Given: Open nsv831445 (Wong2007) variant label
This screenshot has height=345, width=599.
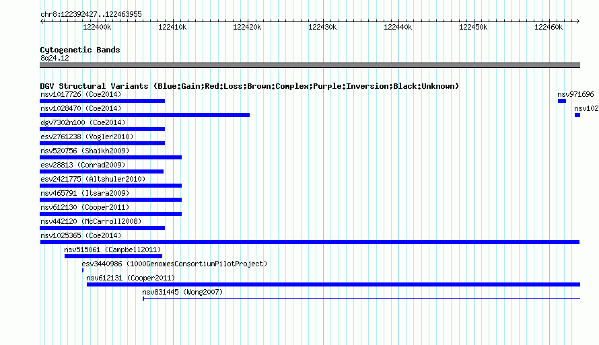Looking at the screenshot, I should 182,292.
